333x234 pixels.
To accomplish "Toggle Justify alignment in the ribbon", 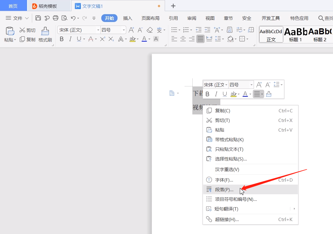I will coord(200,39).
